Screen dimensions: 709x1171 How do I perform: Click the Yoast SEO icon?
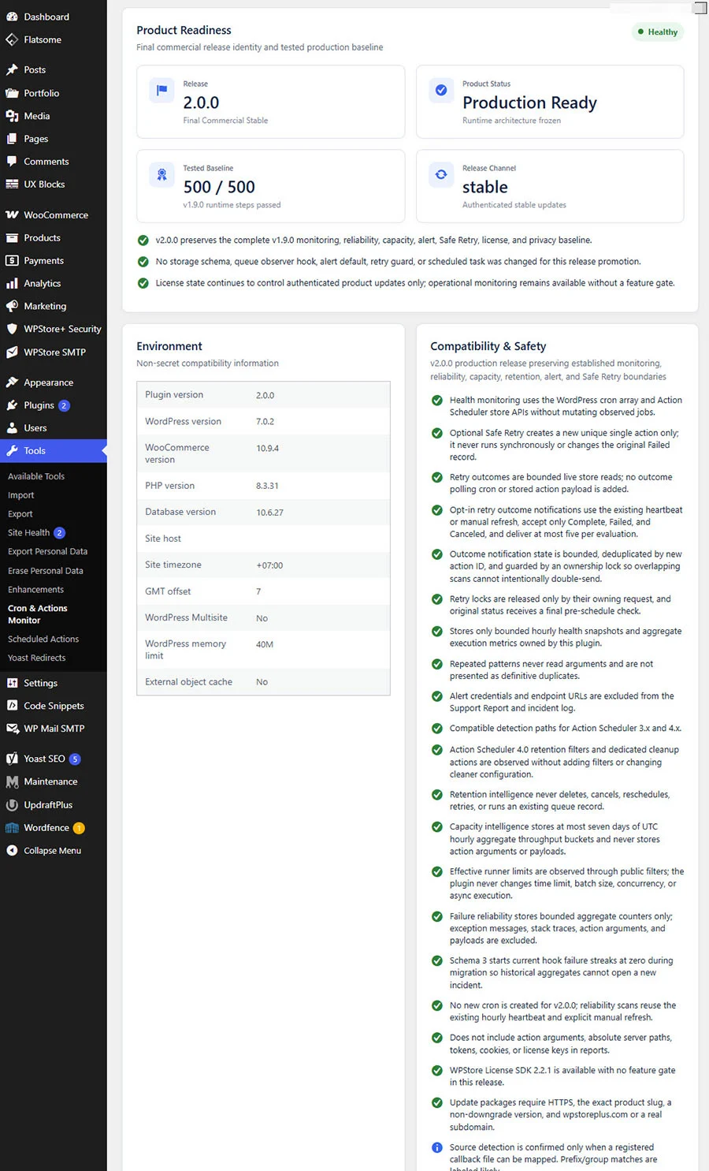click(x=12, y=759)
